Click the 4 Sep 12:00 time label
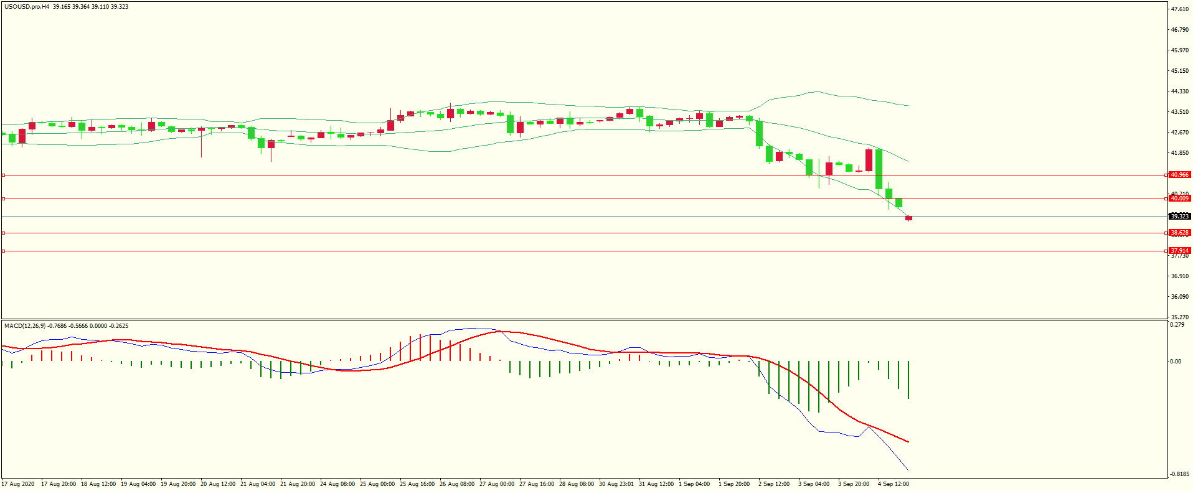 894,484
